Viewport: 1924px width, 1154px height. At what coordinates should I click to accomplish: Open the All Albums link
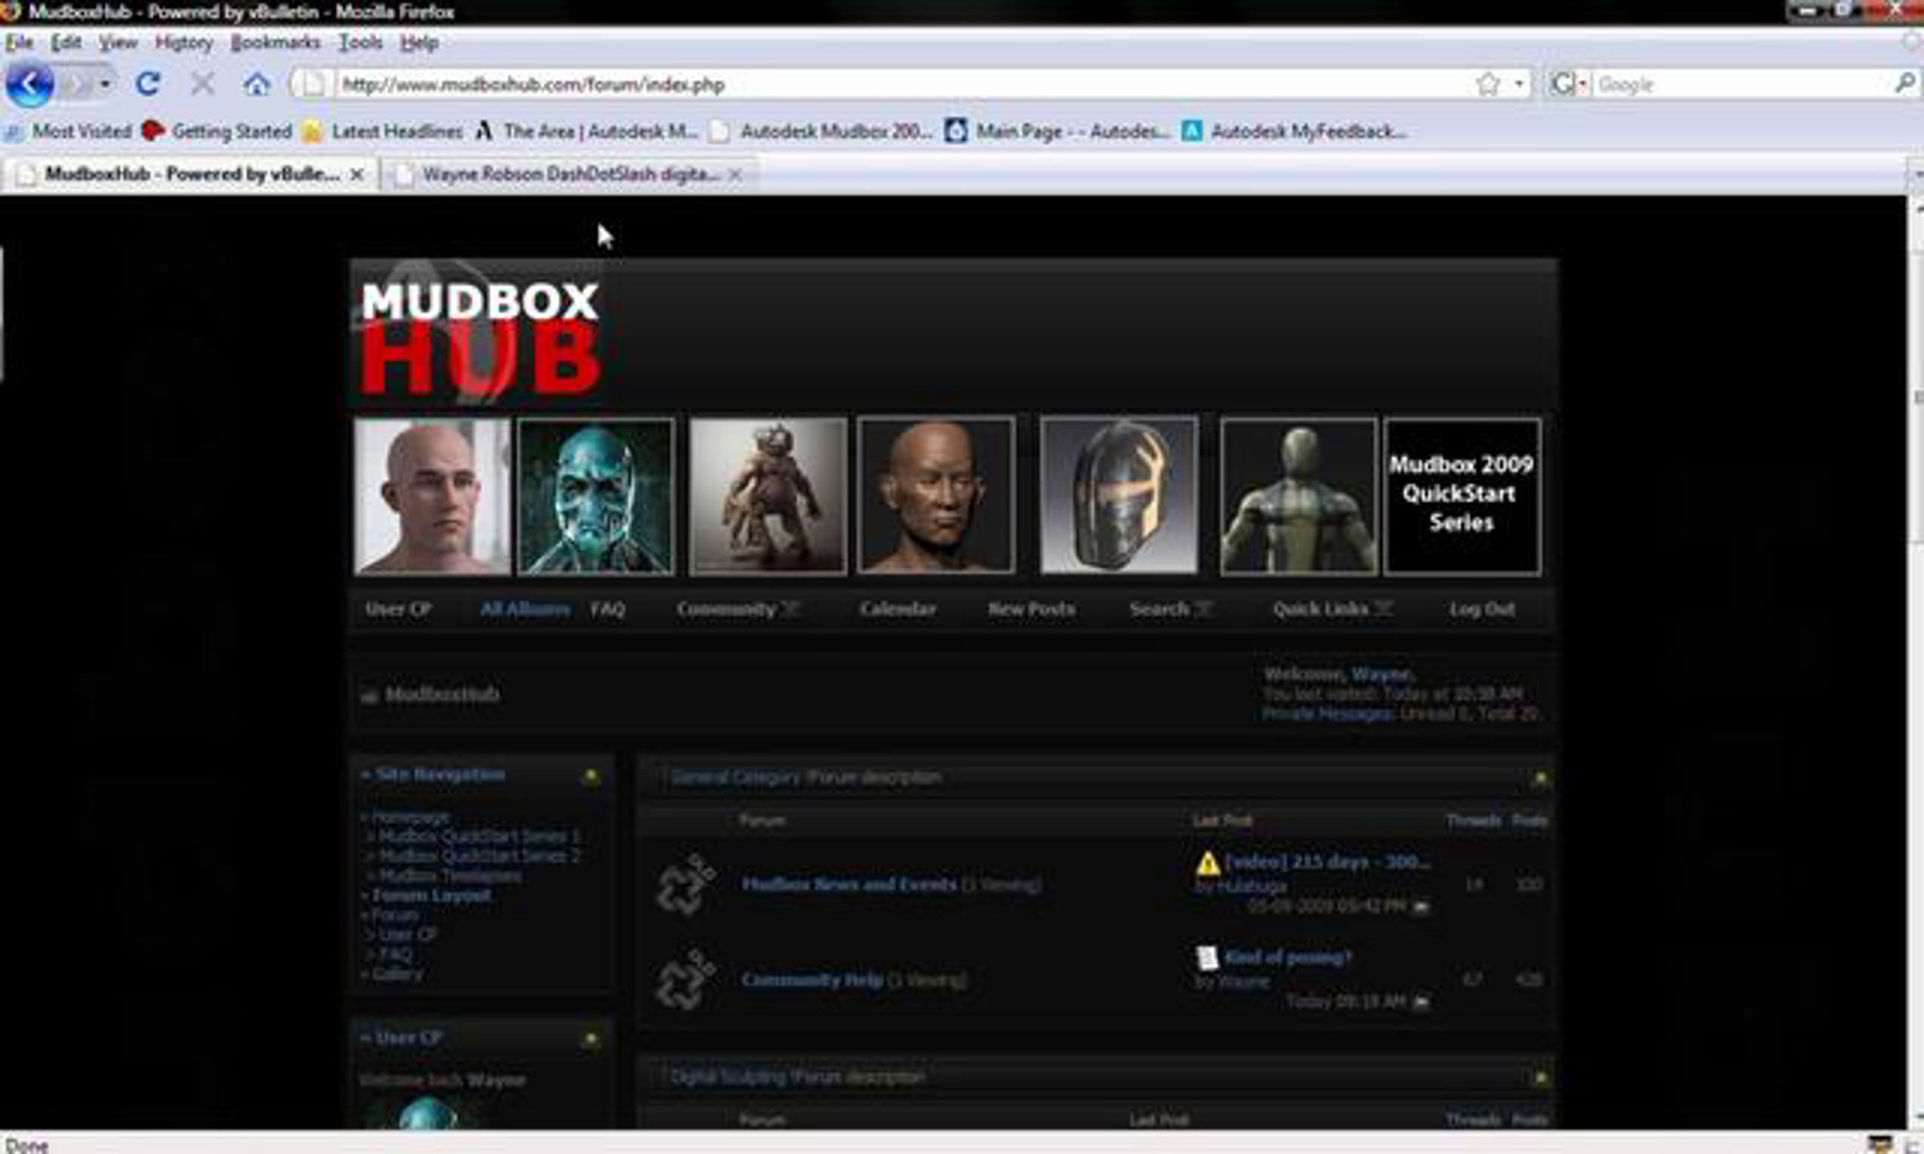(525, 609)
